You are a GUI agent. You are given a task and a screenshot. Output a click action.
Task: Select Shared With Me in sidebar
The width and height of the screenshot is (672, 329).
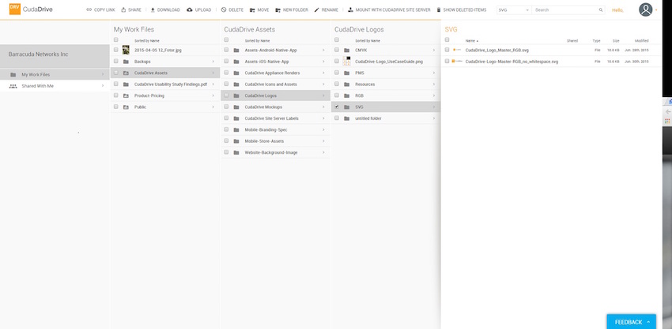[x=55, y=86]
